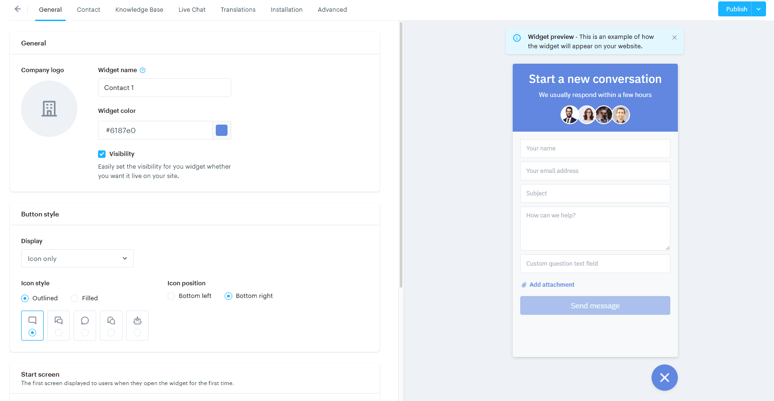Click the widget color hex field
Screen dimensions: 774x401
155,130
